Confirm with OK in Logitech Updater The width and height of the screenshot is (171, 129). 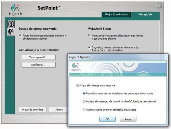107,119
